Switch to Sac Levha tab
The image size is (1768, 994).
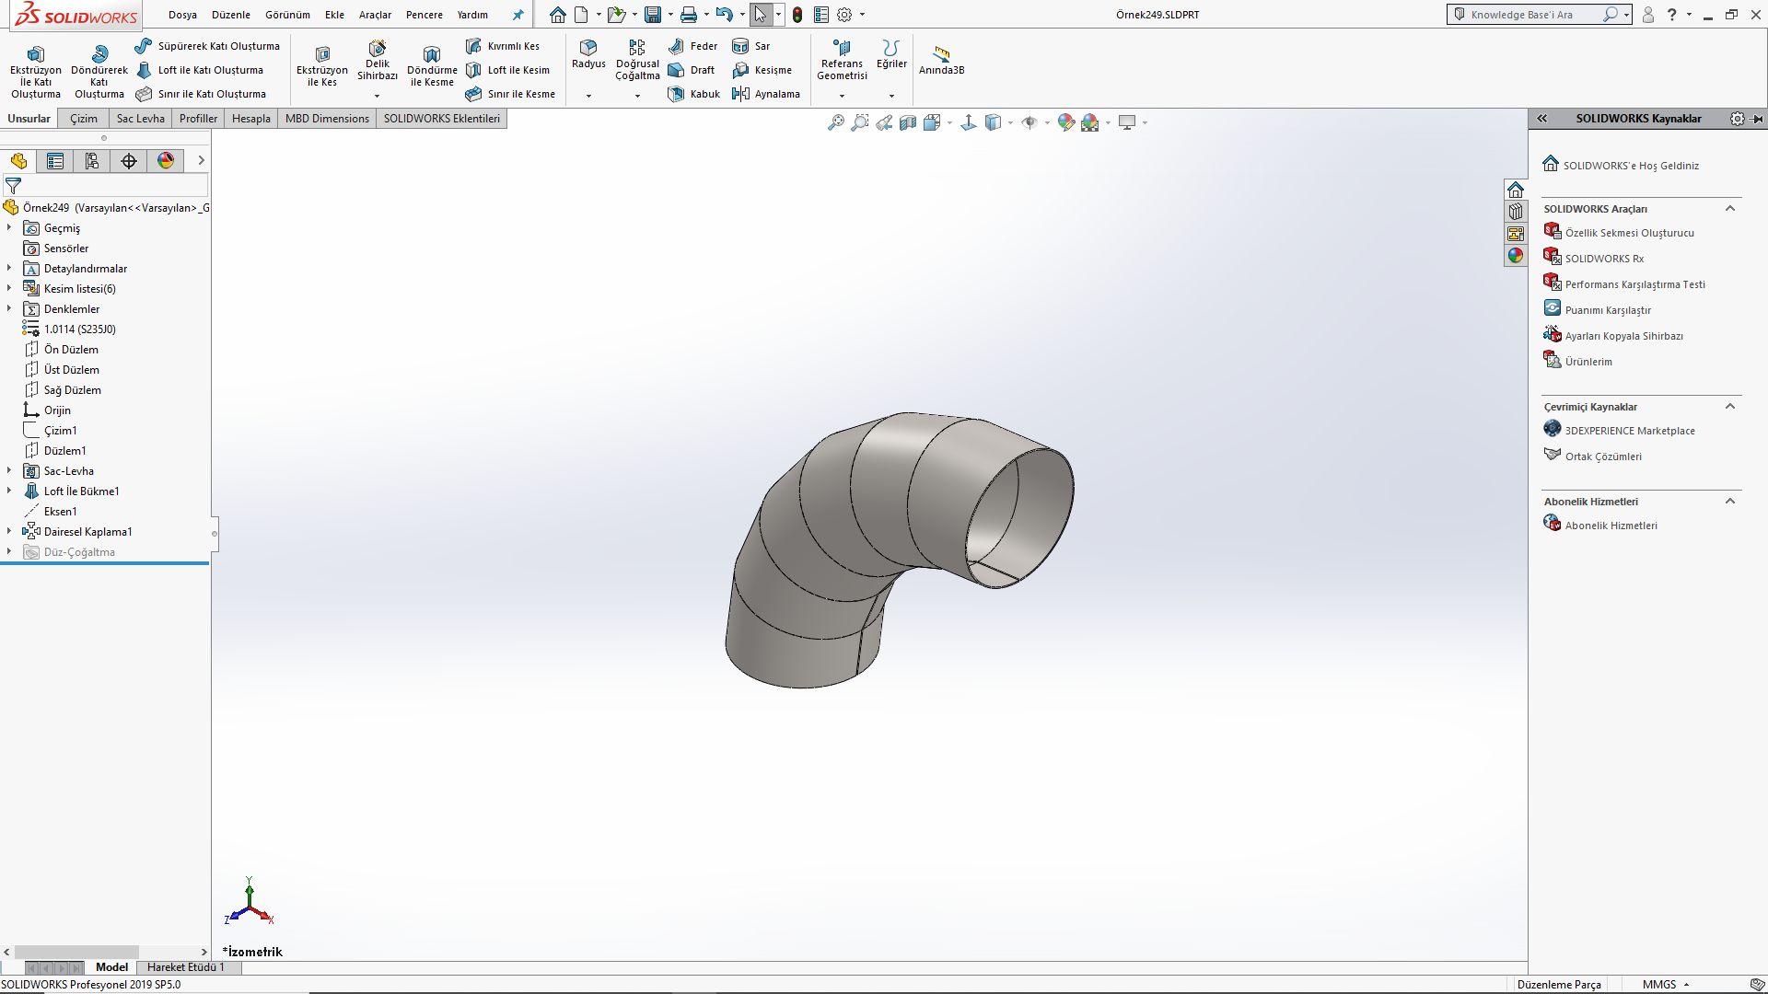click(140, 119)
